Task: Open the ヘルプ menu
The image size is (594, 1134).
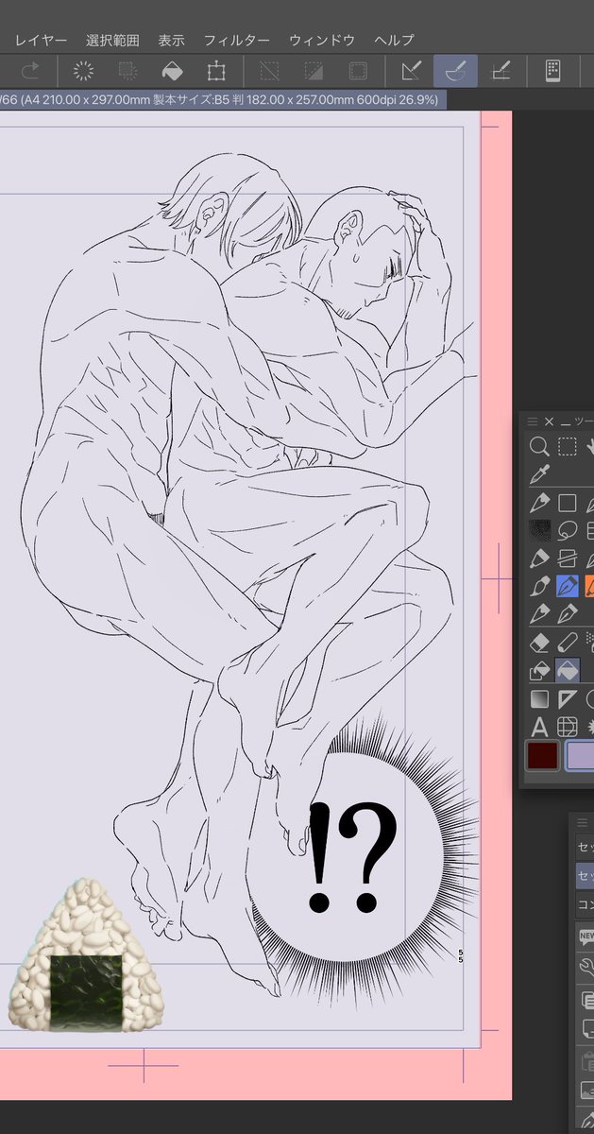Action: pos(394,41)
